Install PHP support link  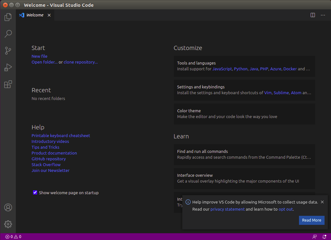tap(264, 69)
